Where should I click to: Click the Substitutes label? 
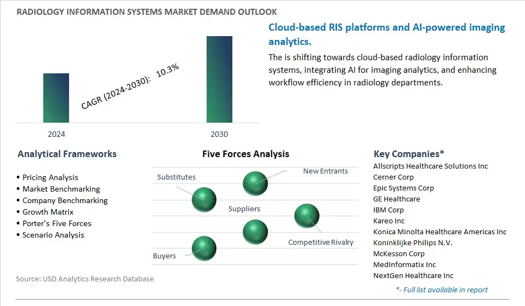click(176, 177)
